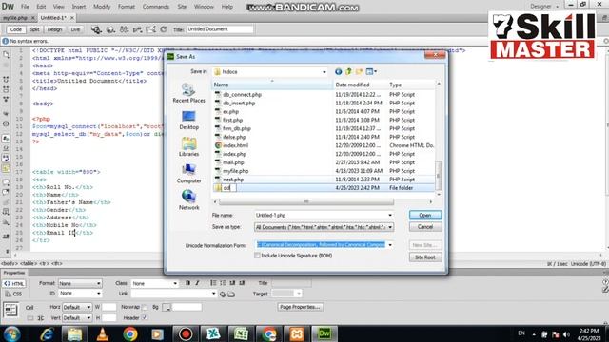Screen dimensions: 609x342
Task: Open Vert alignment dropdown
Action: (77, 318)
